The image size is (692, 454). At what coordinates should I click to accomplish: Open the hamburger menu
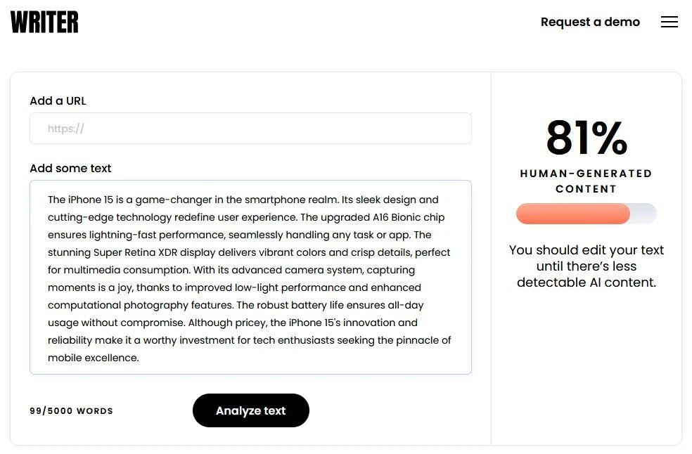click(669, 22)
